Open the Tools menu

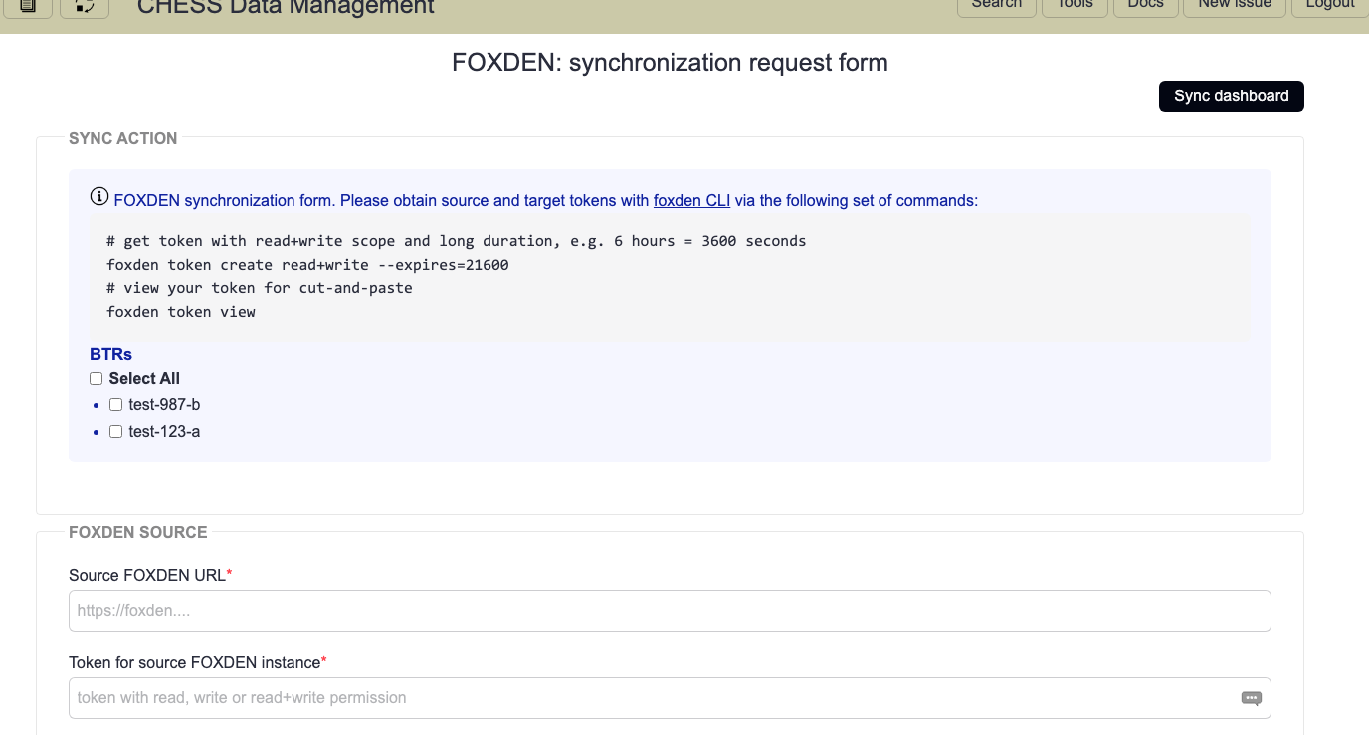[x=1075, y=6]
